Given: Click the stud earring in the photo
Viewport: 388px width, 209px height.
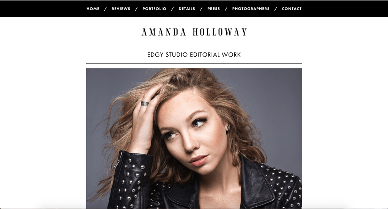Looking at the screenshot, I should pos(229,127).
